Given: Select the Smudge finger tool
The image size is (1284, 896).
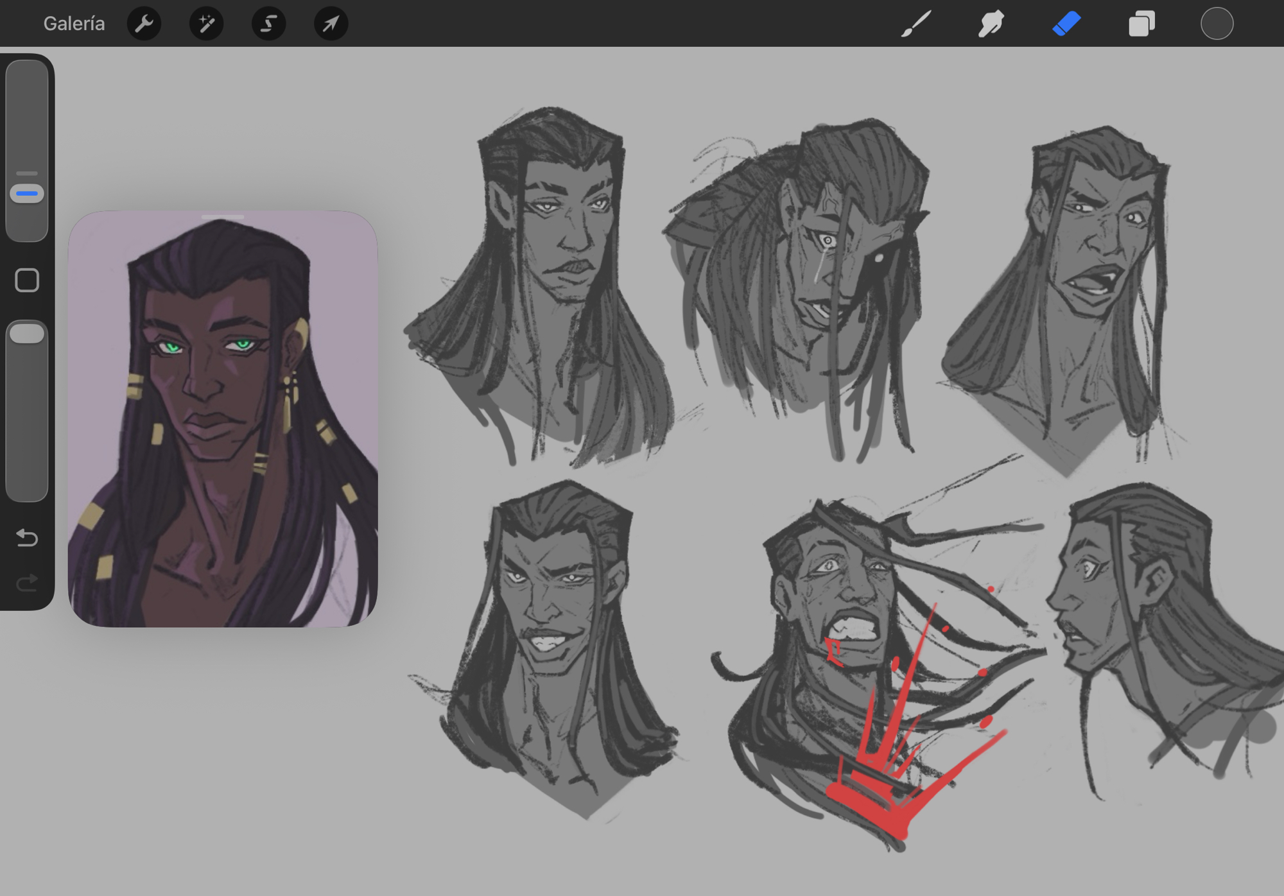Looking at the screenshot, I should point(991,24).
